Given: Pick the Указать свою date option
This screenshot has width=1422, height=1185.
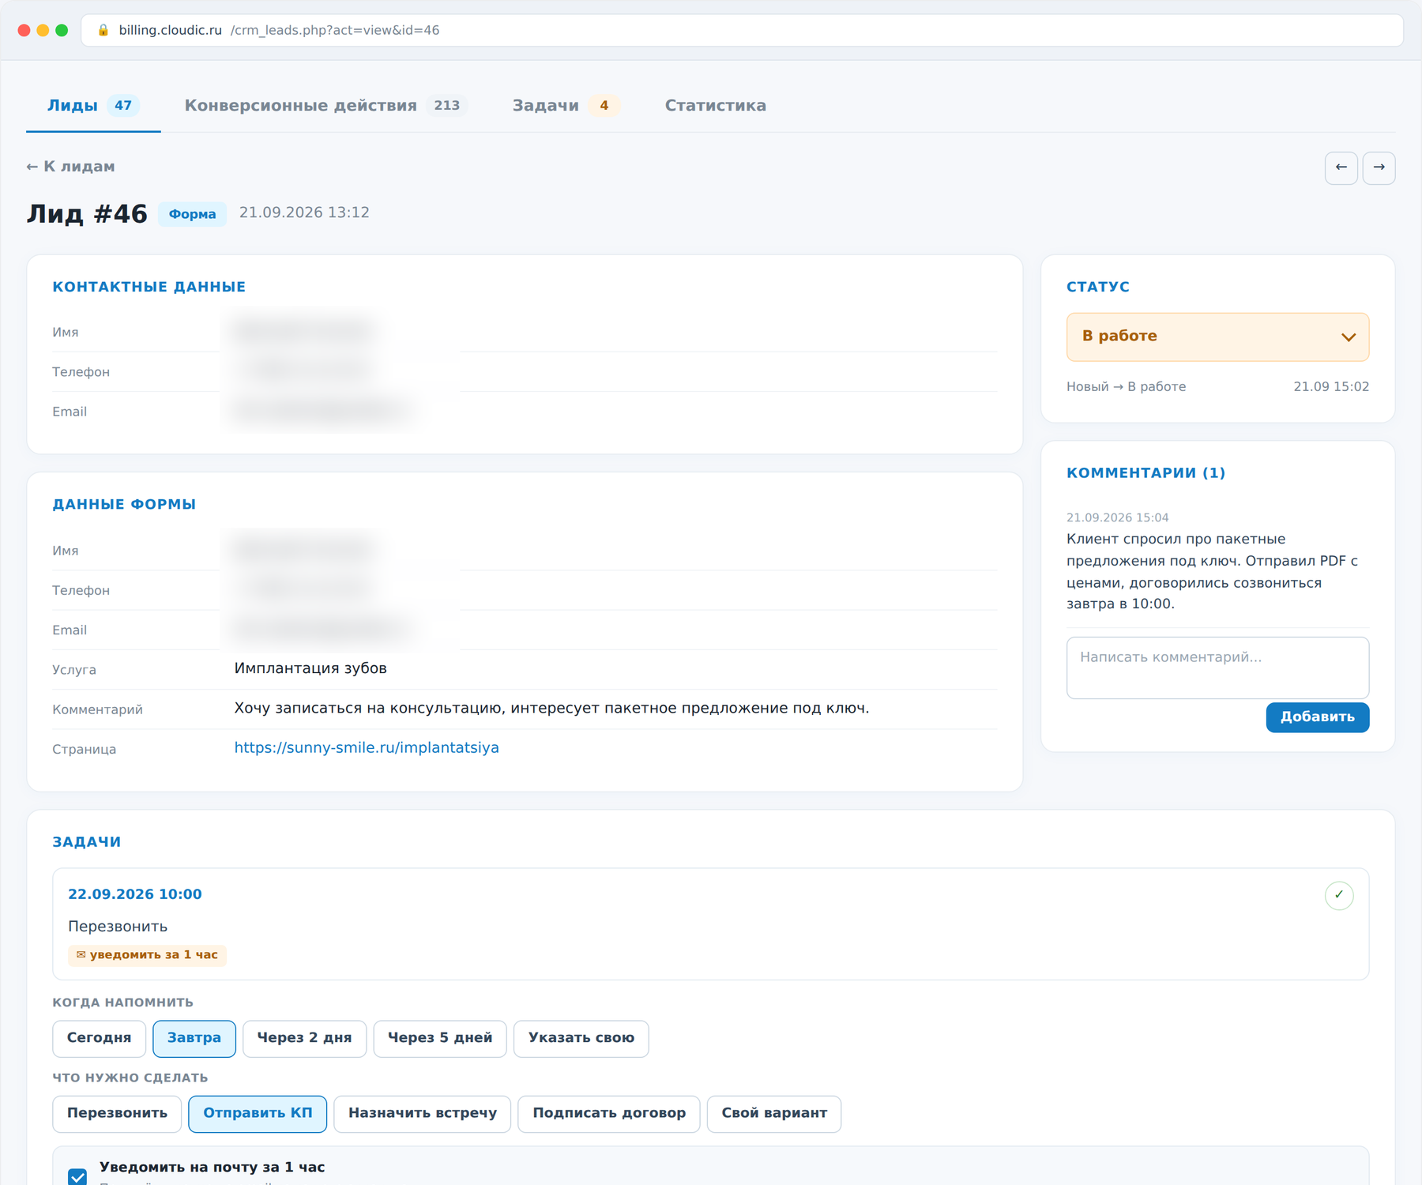Looking at the screenshot, I should (581, 1038).
